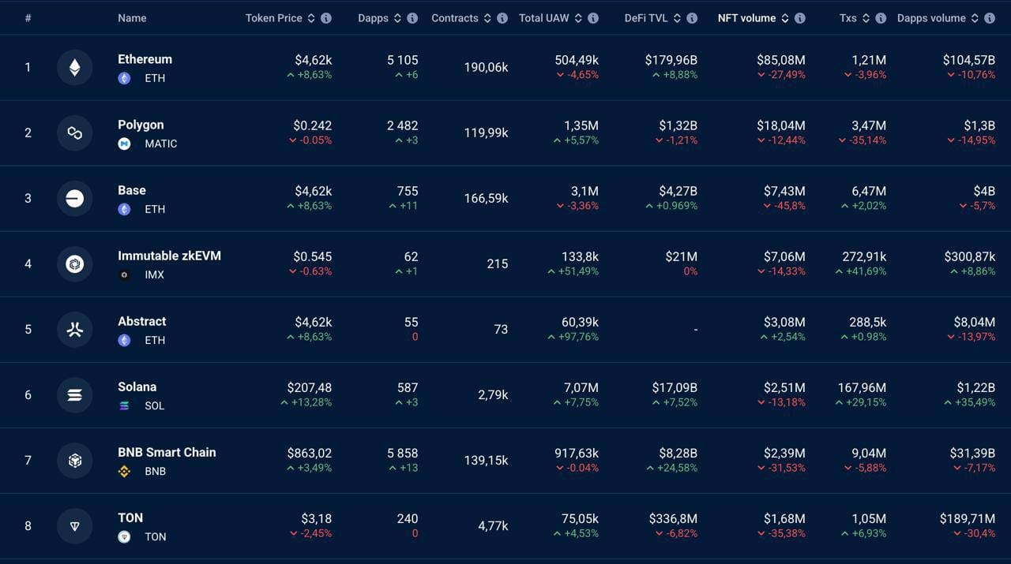
Task: Open the BNB Smart Chain name link
Action: pos(167,452)
